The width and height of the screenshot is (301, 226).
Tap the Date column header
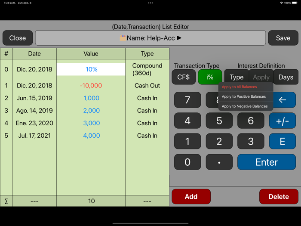[x=34, y=54]
